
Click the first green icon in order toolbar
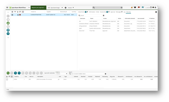click(x=8, y=73)
